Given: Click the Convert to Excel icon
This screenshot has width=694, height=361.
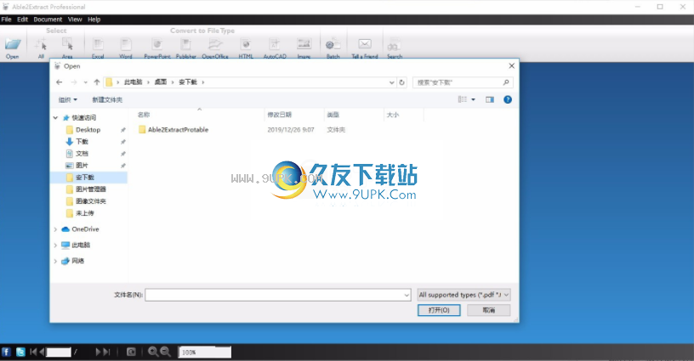Looking at the screenshot, I should (98, 44).
